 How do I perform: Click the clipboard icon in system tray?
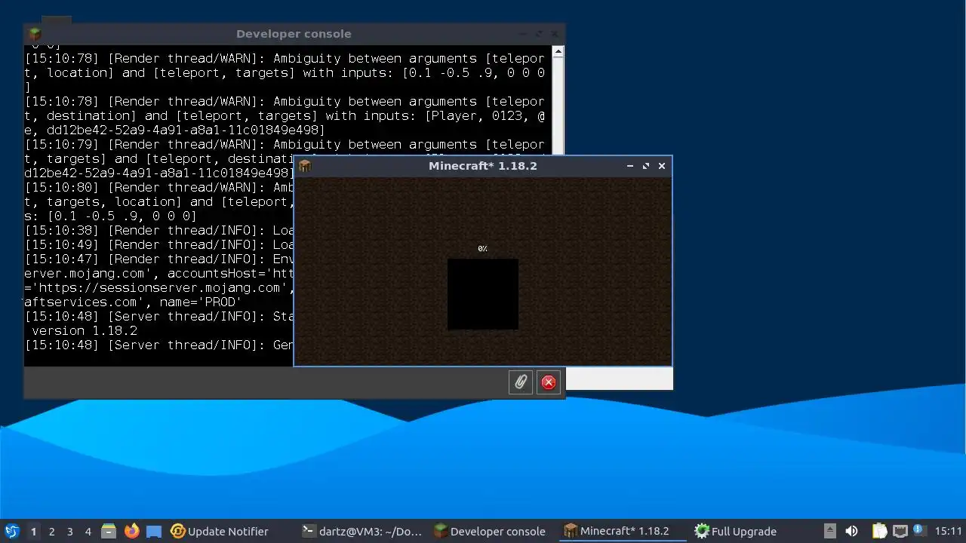[879, 531]
